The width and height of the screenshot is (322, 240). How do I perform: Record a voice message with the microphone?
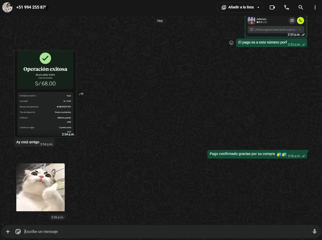click(x=314, y=231)
